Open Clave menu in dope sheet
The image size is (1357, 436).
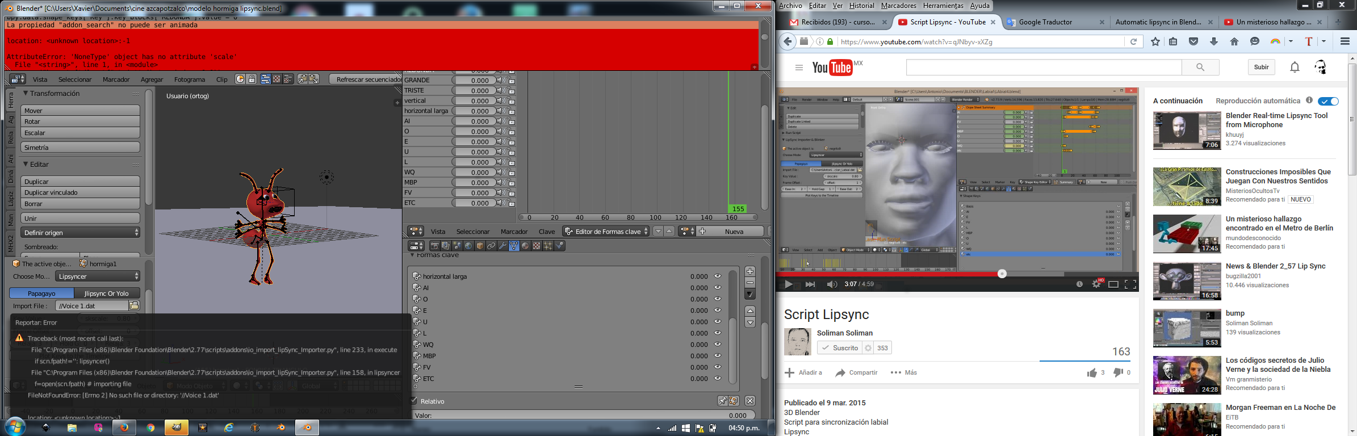click(x=547, y=232)
